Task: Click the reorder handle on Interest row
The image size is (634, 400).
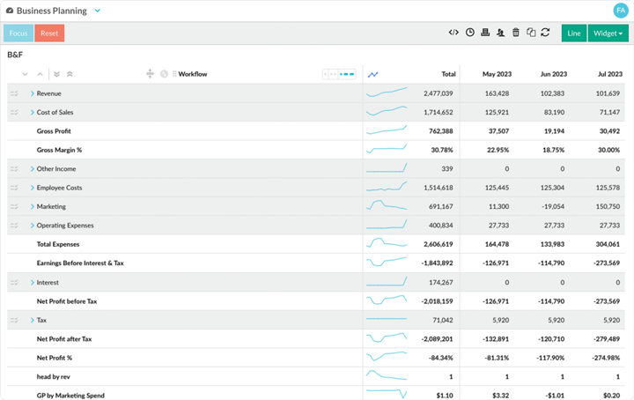Action: pyautogui.click(x=14, y=282)
